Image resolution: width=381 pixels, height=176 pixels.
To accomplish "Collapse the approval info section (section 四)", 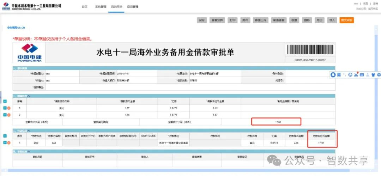I will point(29,151).
